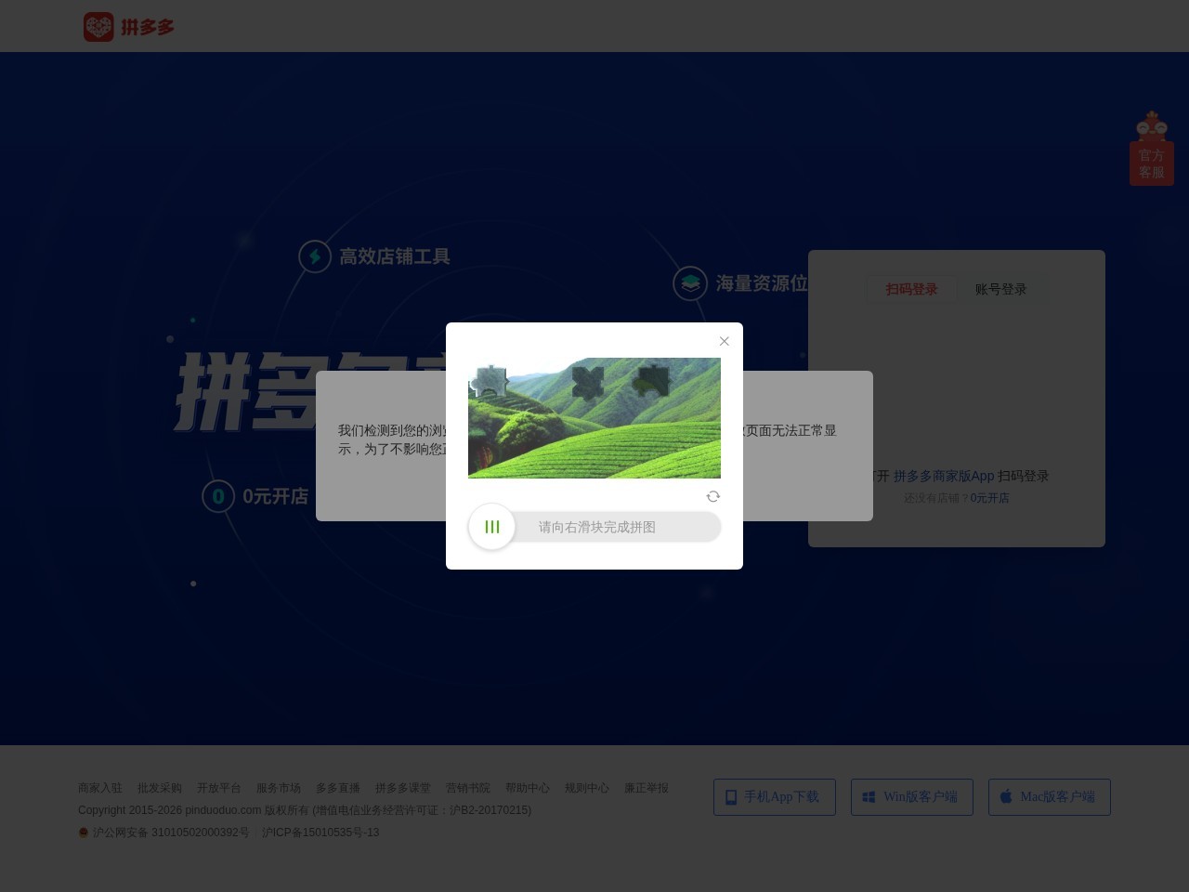Click the public security badge icon in footer
1189x892 pixels.
(x=84, y=833)
